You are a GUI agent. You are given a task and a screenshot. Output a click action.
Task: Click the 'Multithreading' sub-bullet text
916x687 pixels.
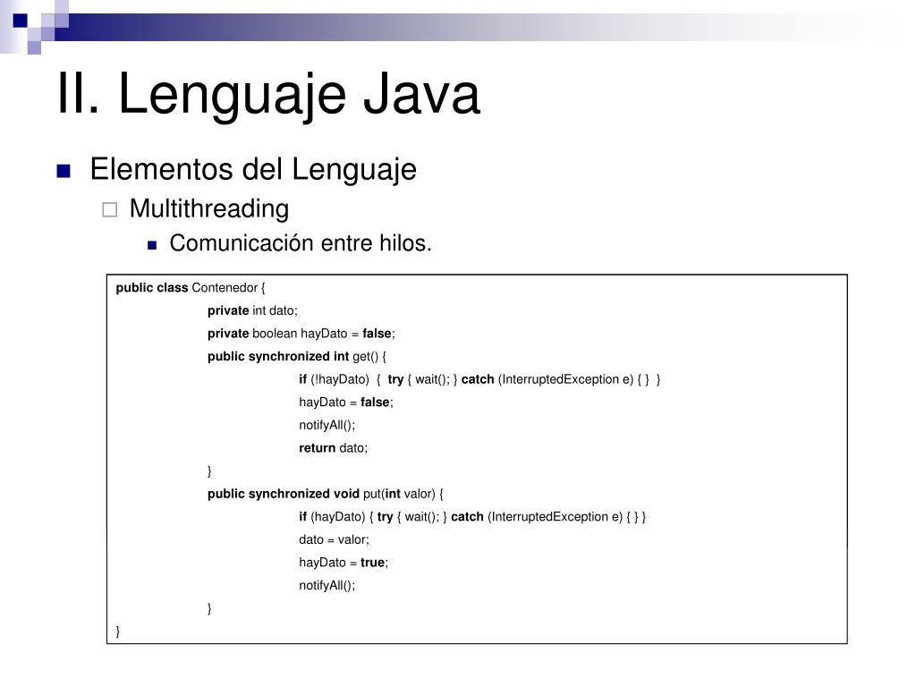[209, 208]
